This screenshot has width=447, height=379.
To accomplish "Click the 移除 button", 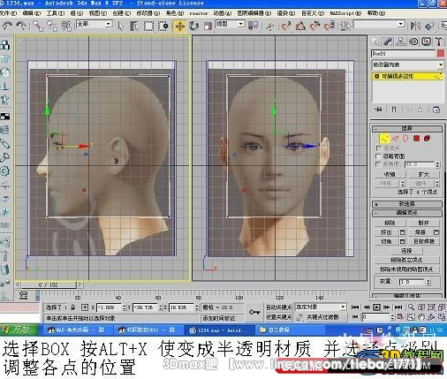I will tap(390, 223).
